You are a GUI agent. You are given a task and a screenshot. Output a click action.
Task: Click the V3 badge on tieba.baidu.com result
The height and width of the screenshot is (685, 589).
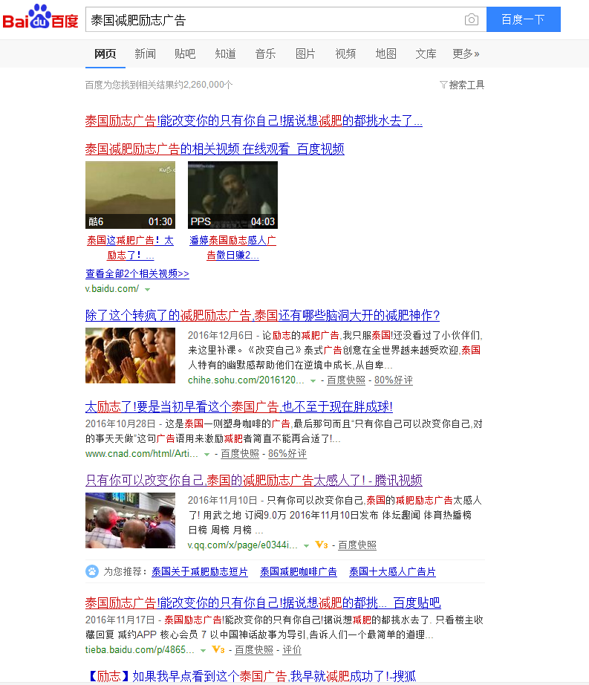[218, 649]
